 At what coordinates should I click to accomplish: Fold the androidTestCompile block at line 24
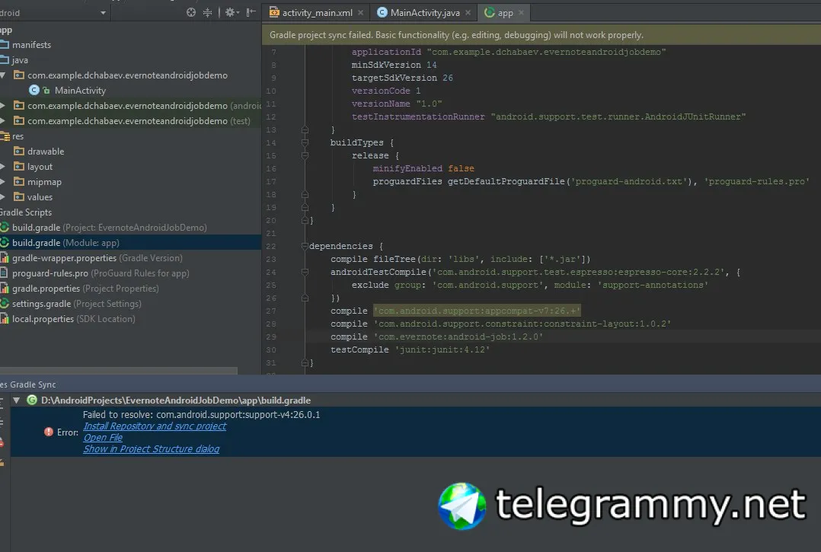point(305,272)
